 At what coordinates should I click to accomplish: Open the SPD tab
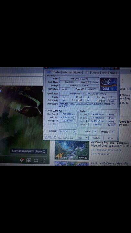coord(86,73)
